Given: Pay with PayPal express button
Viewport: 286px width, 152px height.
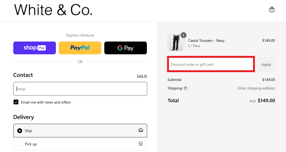Looking at the screenshot, I should tap(80, 48).
